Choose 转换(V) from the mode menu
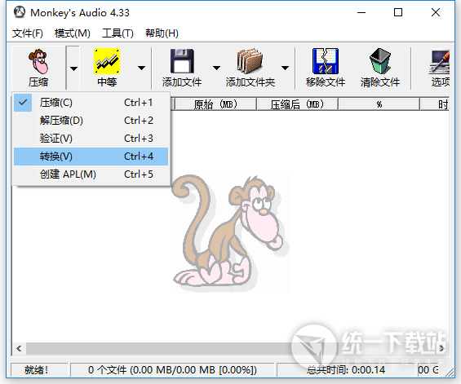461x384 pixels. [91, 157]
